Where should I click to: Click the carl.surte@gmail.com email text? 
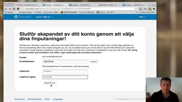[x=52, y=57]
